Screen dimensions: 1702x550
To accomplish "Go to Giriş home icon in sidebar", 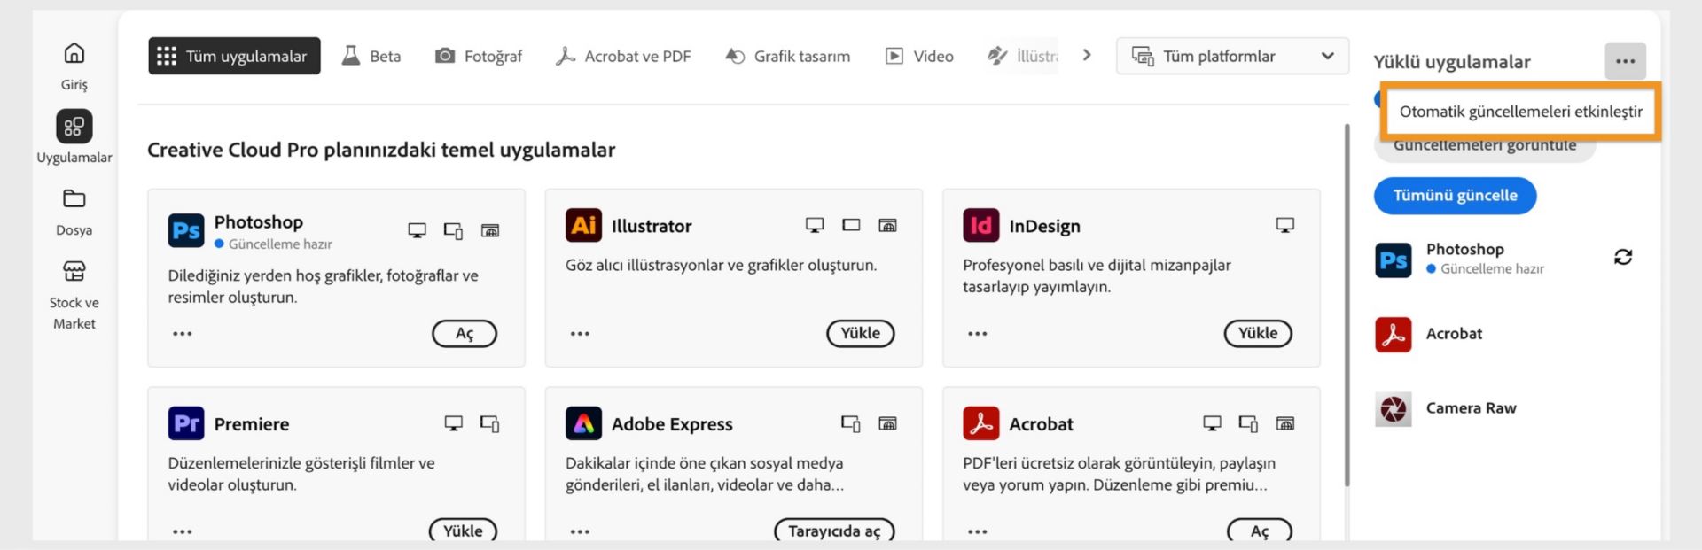I will (x=74, y=54).
